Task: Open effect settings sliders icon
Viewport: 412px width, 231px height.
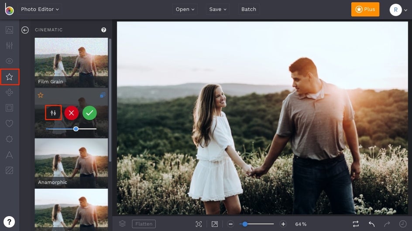Action: [53, 113]
